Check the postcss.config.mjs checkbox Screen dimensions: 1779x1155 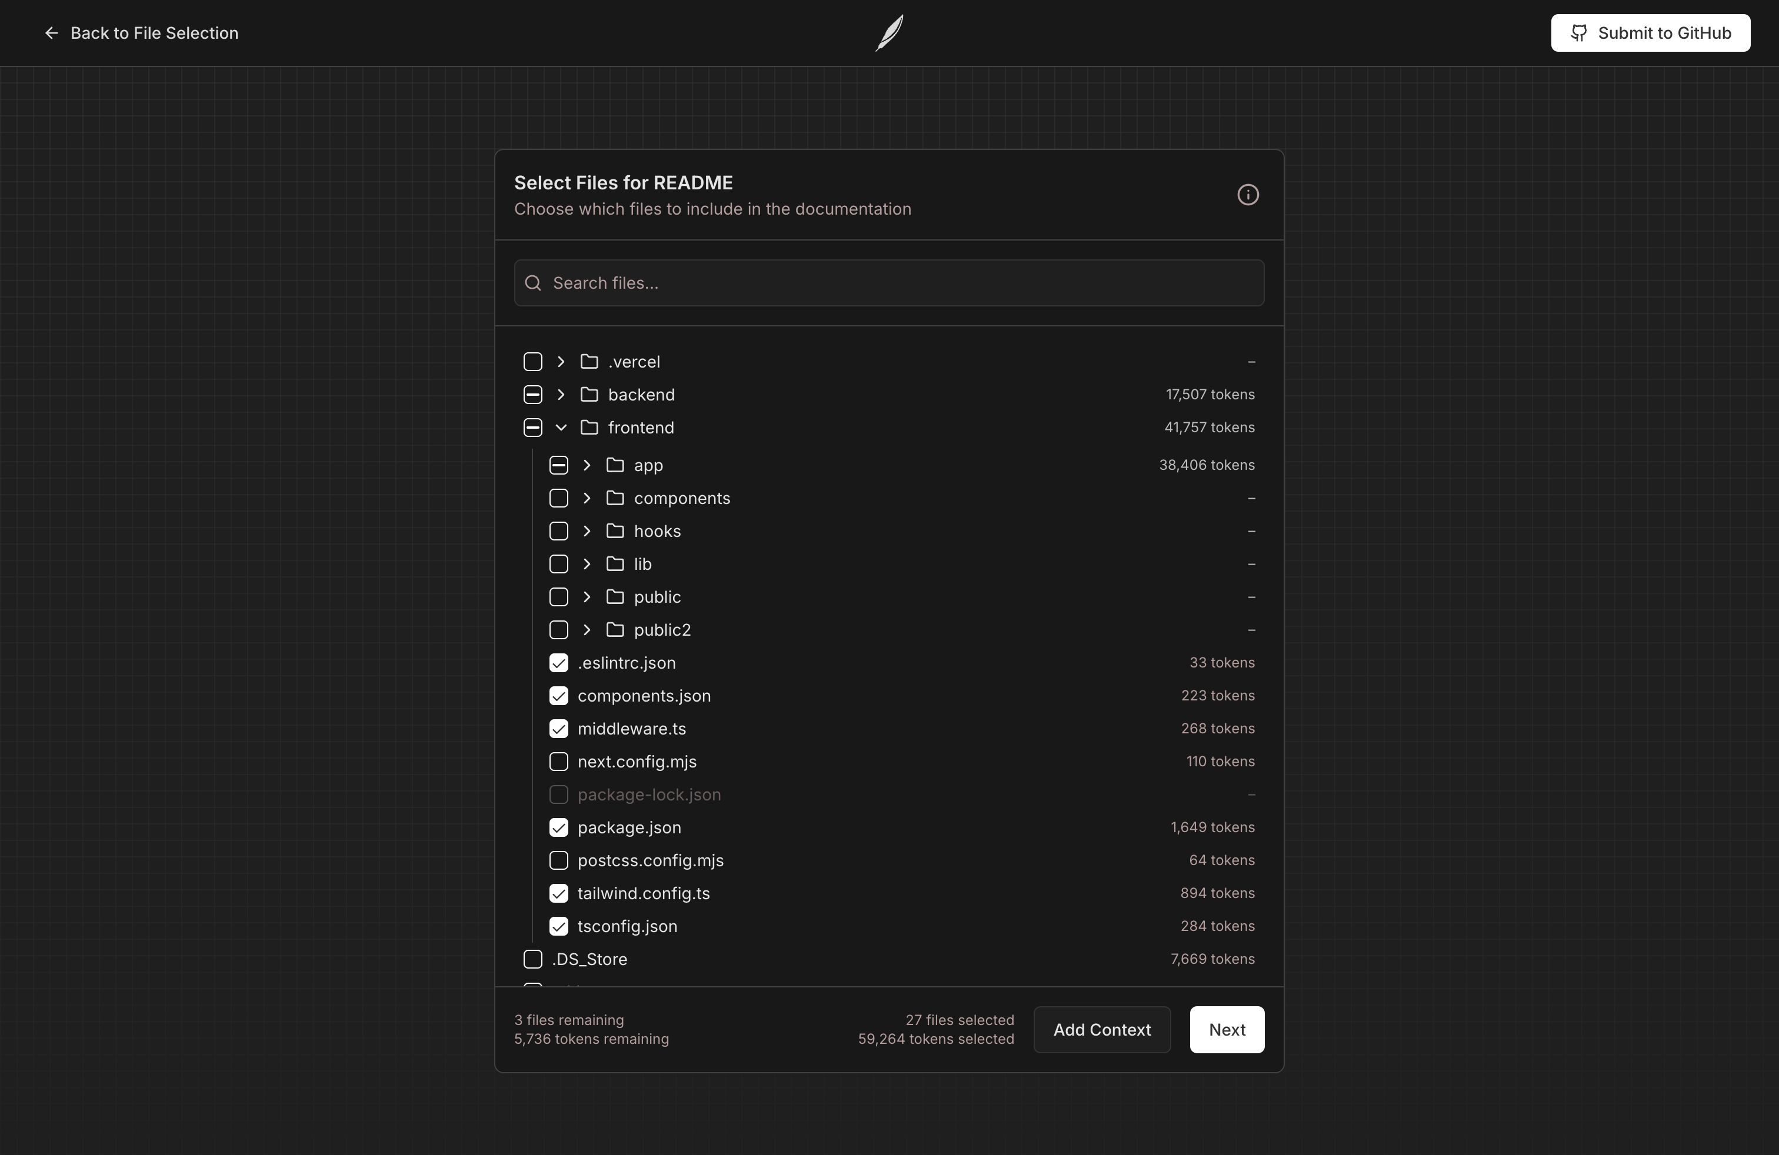(x=558, y=860)
